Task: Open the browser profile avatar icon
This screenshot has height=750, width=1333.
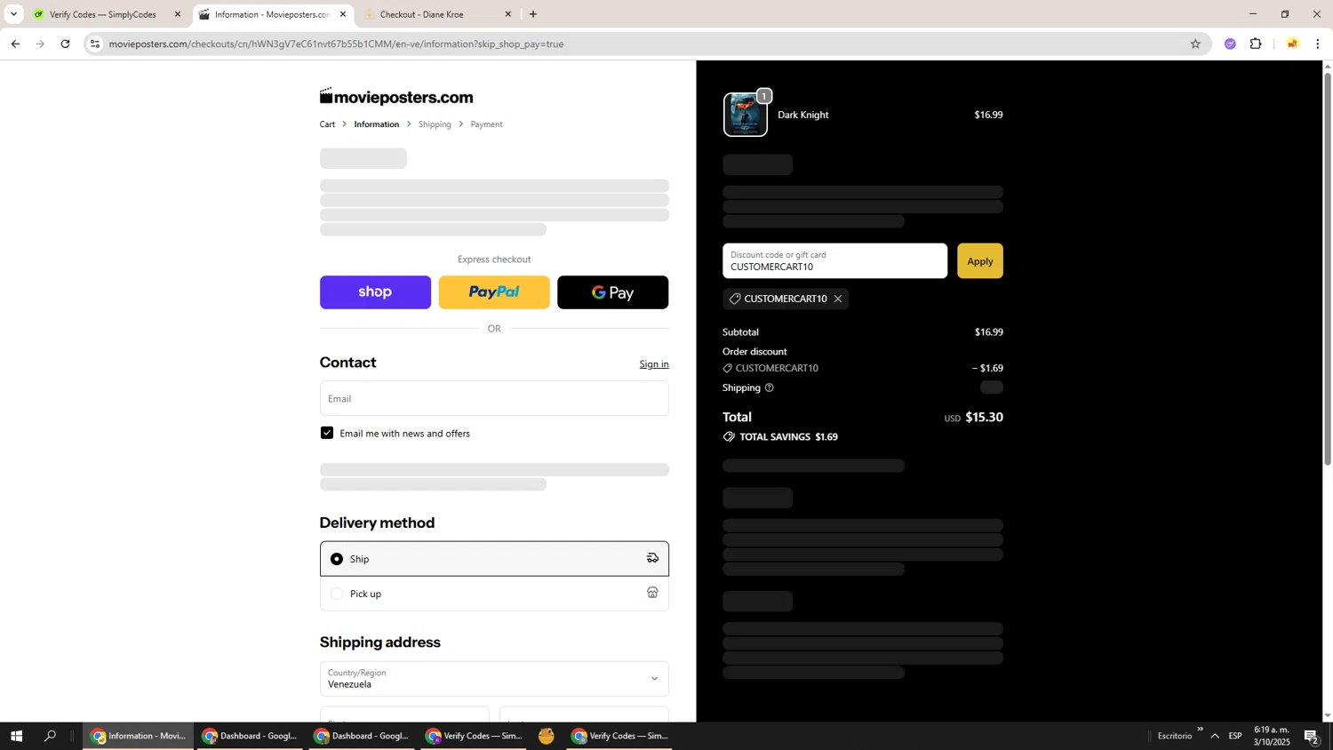Action: 1291,44
